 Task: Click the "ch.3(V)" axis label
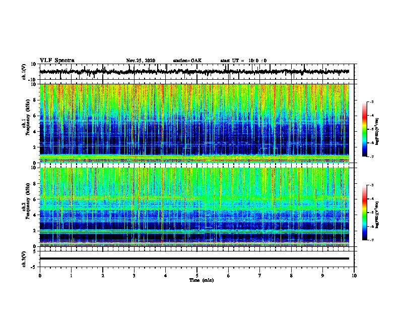[x=24, y=260]
